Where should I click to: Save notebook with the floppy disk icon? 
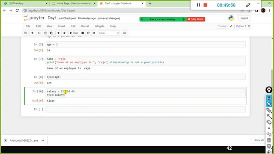pyautogui.click(x=26, y=33)
